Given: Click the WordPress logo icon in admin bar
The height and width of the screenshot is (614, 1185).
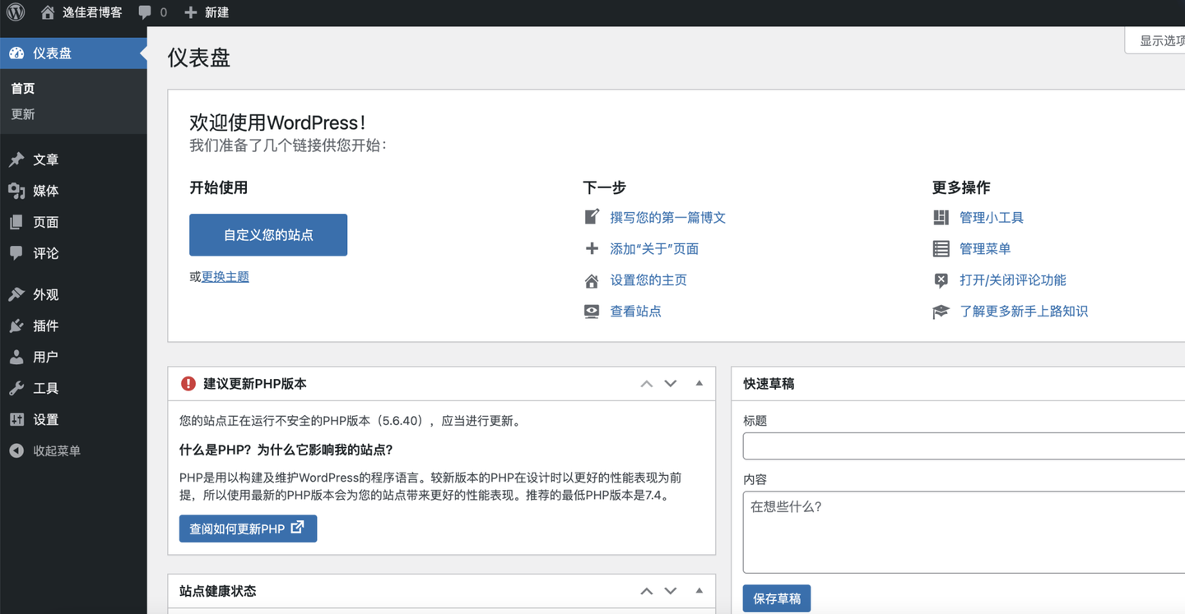Looking at the screenshot, I should pos(16,12).
